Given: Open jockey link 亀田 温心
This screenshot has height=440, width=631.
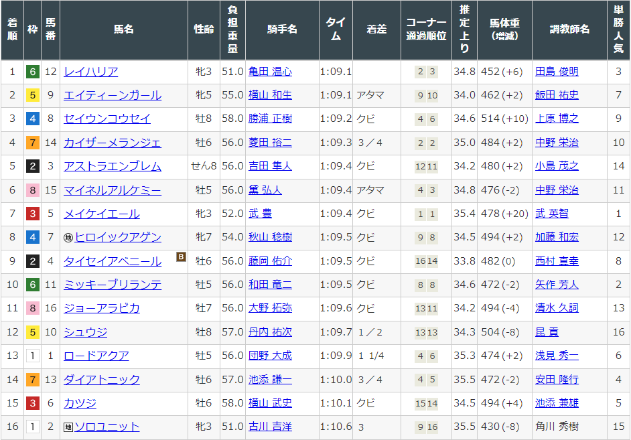Looking at the screenshot, I should pyautogui.click(x=270, y=72).
